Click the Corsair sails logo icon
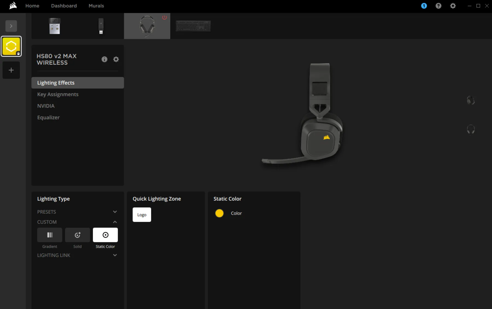The height and width of the screenshot is (309, 492). pos(13,5)
